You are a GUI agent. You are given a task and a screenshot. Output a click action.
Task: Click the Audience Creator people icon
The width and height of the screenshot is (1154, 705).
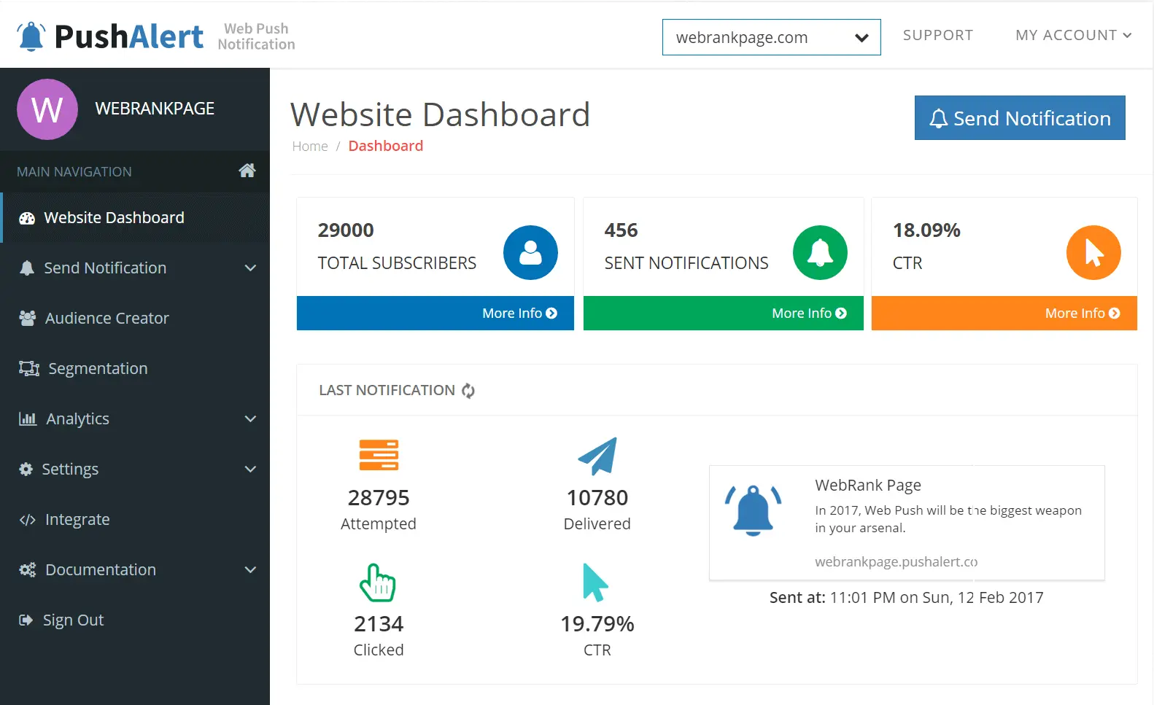click(x=28, y=318)
